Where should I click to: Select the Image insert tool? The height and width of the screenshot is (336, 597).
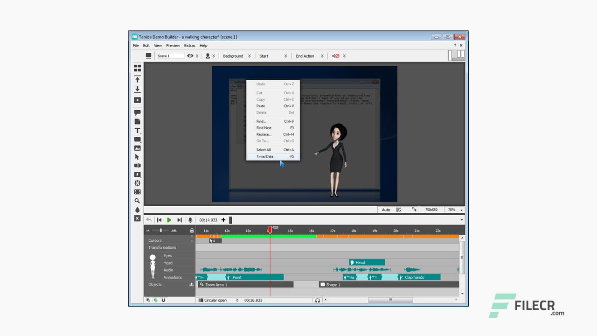point(137,148)
